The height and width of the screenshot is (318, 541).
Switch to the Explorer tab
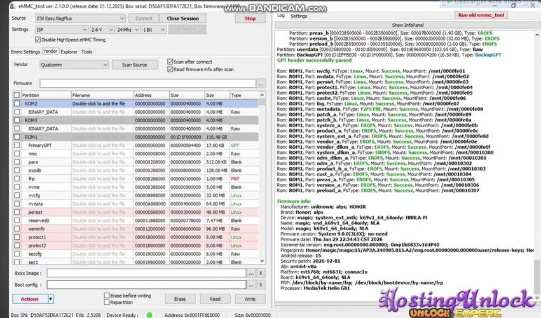[69, 52]
